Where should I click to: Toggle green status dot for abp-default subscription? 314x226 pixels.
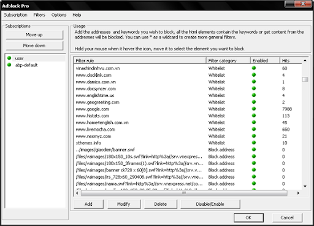tap(9, 65)
